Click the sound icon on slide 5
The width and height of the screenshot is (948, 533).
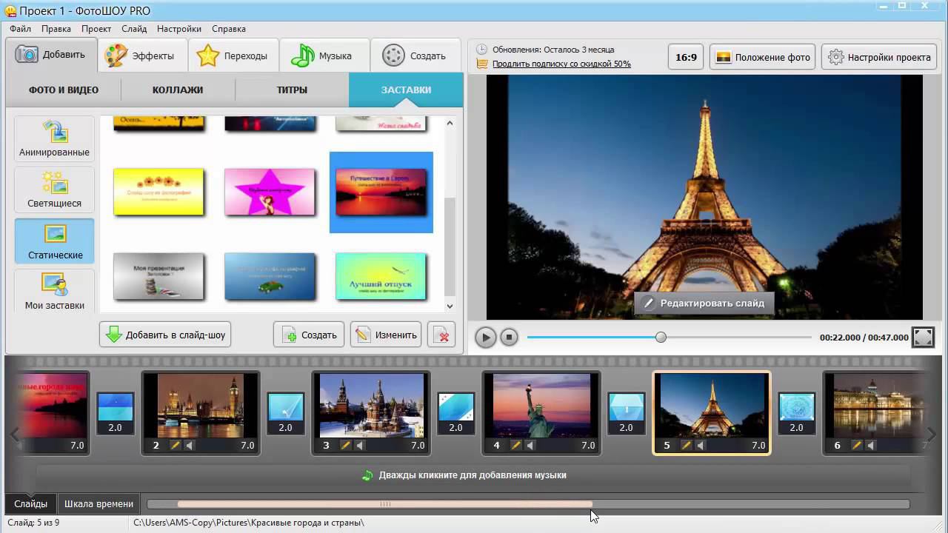pos(701,446)
